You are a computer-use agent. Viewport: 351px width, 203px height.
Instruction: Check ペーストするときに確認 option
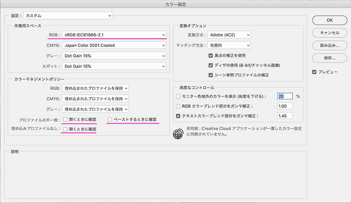[x=110, y=120]
